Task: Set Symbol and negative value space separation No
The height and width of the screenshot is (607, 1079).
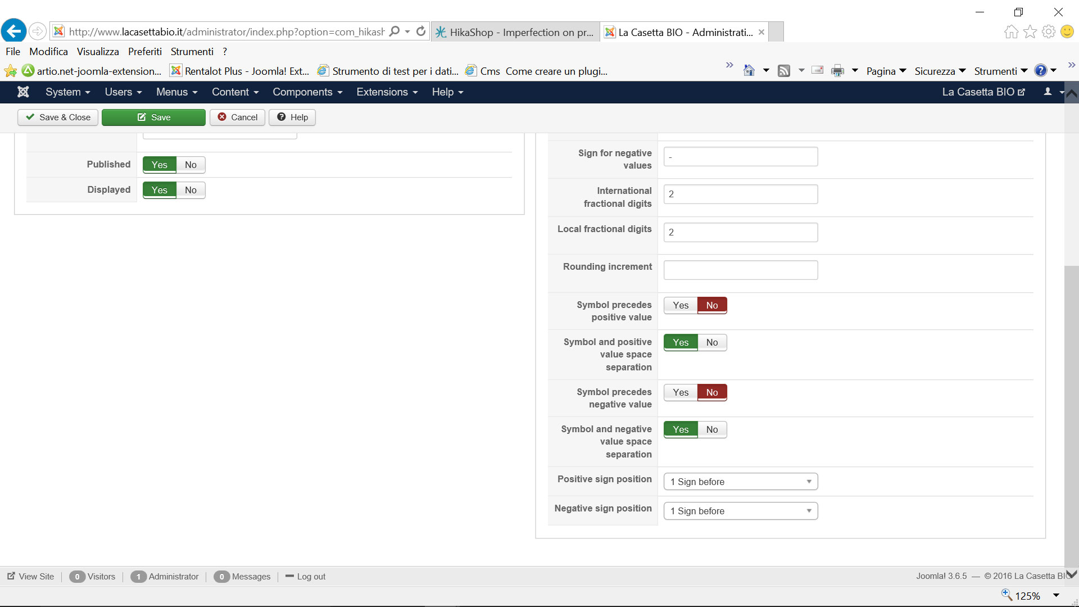Action: [x=712, y=429]
